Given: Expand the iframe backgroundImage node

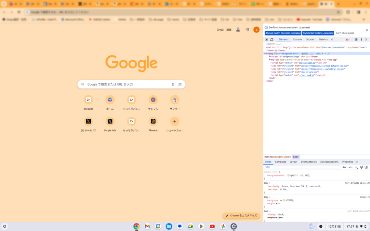Looking at the screenshot, I should coord(270,57).
